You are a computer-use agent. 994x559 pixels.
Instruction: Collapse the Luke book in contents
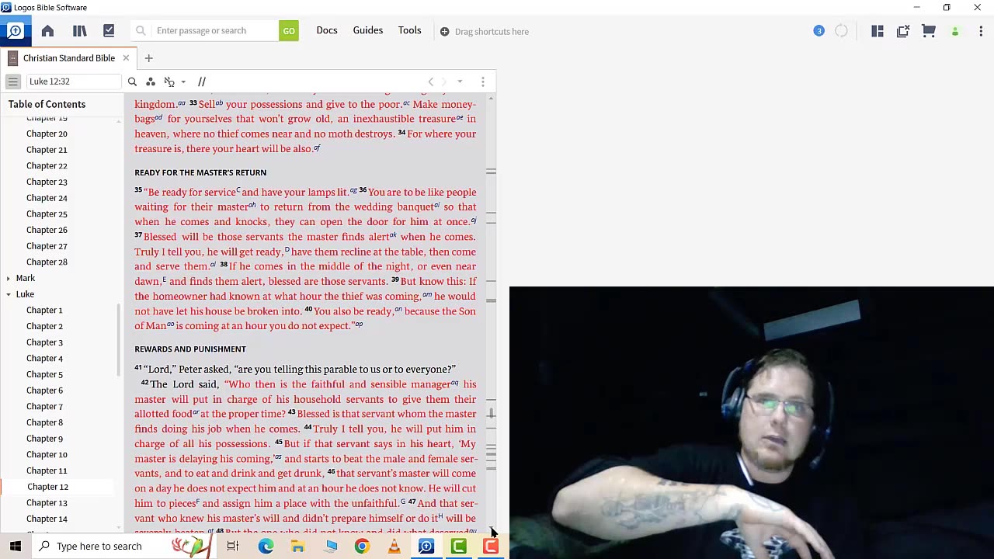[9, 294]
